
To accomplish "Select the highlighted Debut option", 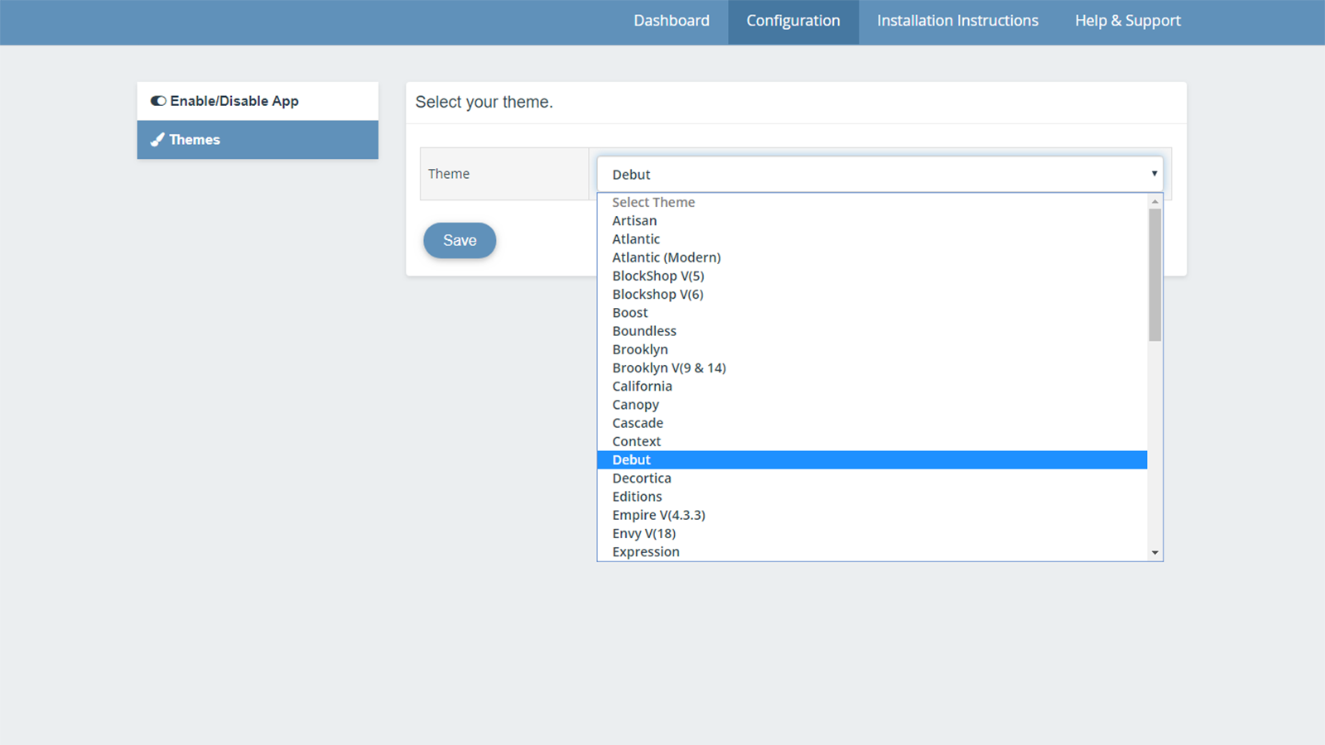I will 872,459.
